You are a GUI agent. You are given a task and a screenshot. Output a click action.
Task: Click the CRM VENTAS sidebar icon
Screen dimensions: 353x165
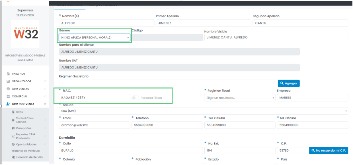[8, 89]
